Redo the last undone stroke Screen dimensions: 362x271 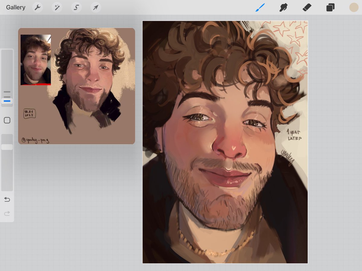[x=7, y=213]
